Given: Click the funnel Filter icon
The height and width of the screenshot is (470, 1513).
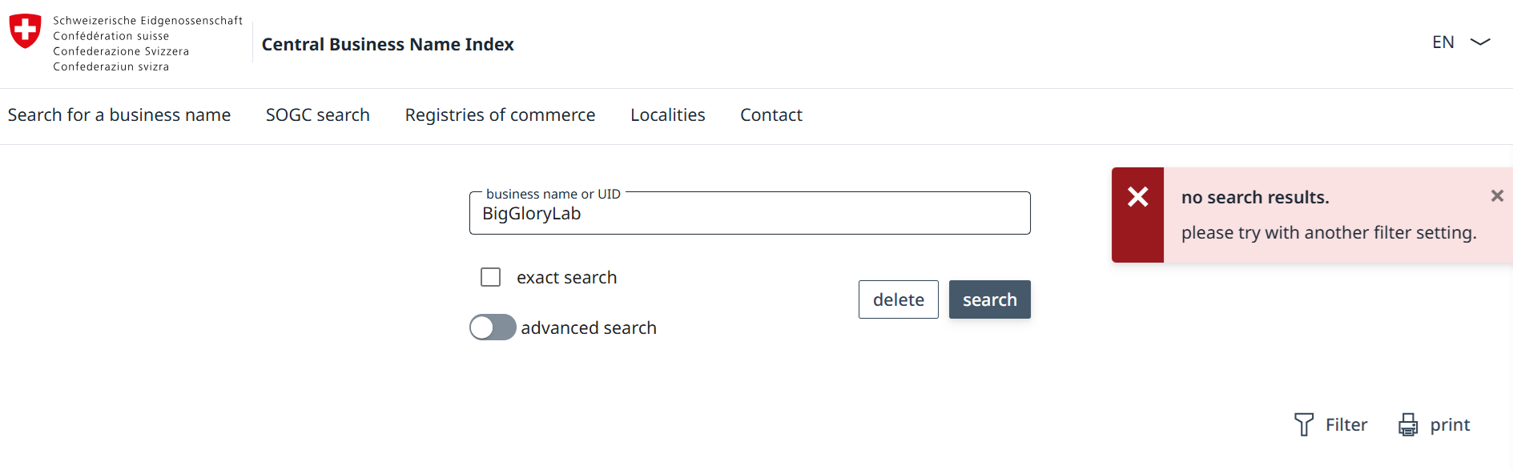Looking at the screenshot, I should coord(1303,424).
